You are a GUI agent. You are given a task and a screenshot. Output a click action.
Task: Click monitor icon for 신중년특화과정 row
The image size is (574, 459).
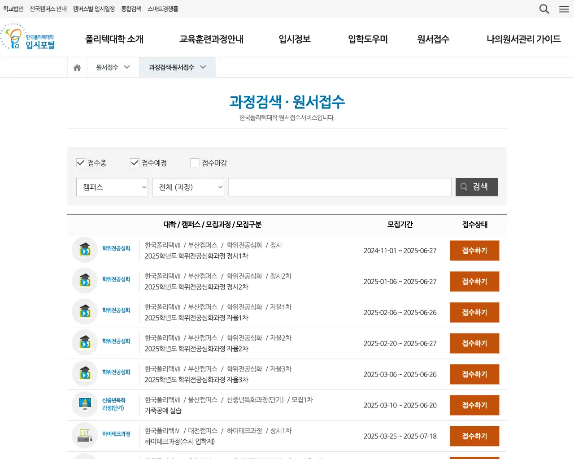pyautogui.click(x=85, y=404)
